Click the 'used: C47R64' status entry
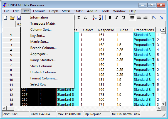The image size is (168, 119). 43,114
